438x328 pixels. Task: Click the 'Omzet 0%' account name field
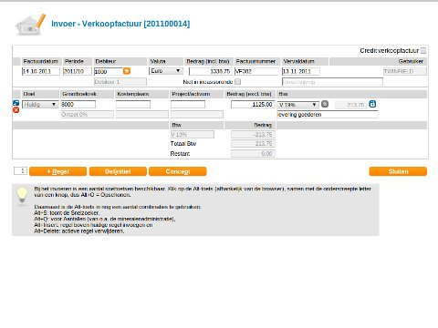(x=88, y=115)
